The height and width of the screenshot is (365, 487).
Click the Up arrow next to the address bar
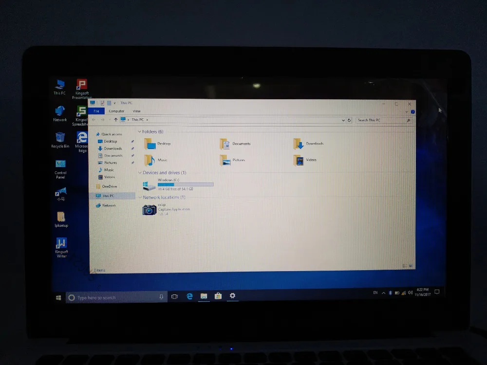(x=115, y=120)
